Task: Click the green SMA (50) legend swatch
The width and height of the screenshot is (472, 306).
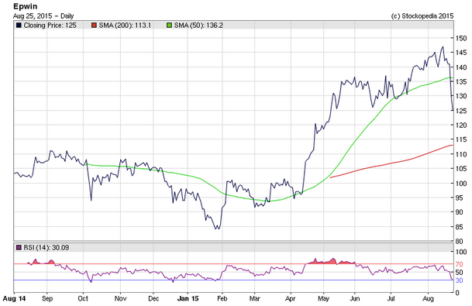Action: (169, 26)
